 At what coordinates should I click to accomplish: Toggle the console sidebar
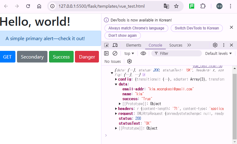click(x=106, y=53)
